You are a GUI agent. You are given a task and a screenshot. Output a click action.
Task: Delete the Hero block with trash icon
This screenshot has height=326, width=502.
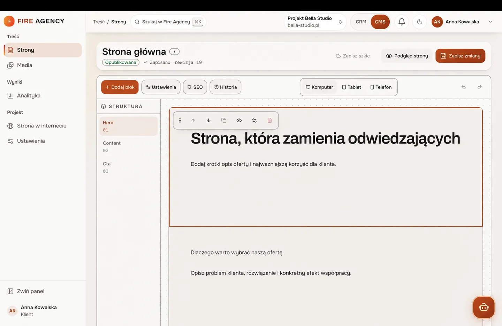(269, 121)
